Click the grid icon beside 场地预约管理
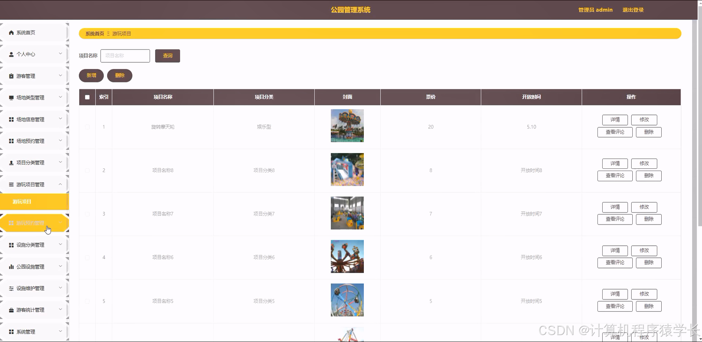The width and height of the screenshot is (702, 342). coord(11,141)
